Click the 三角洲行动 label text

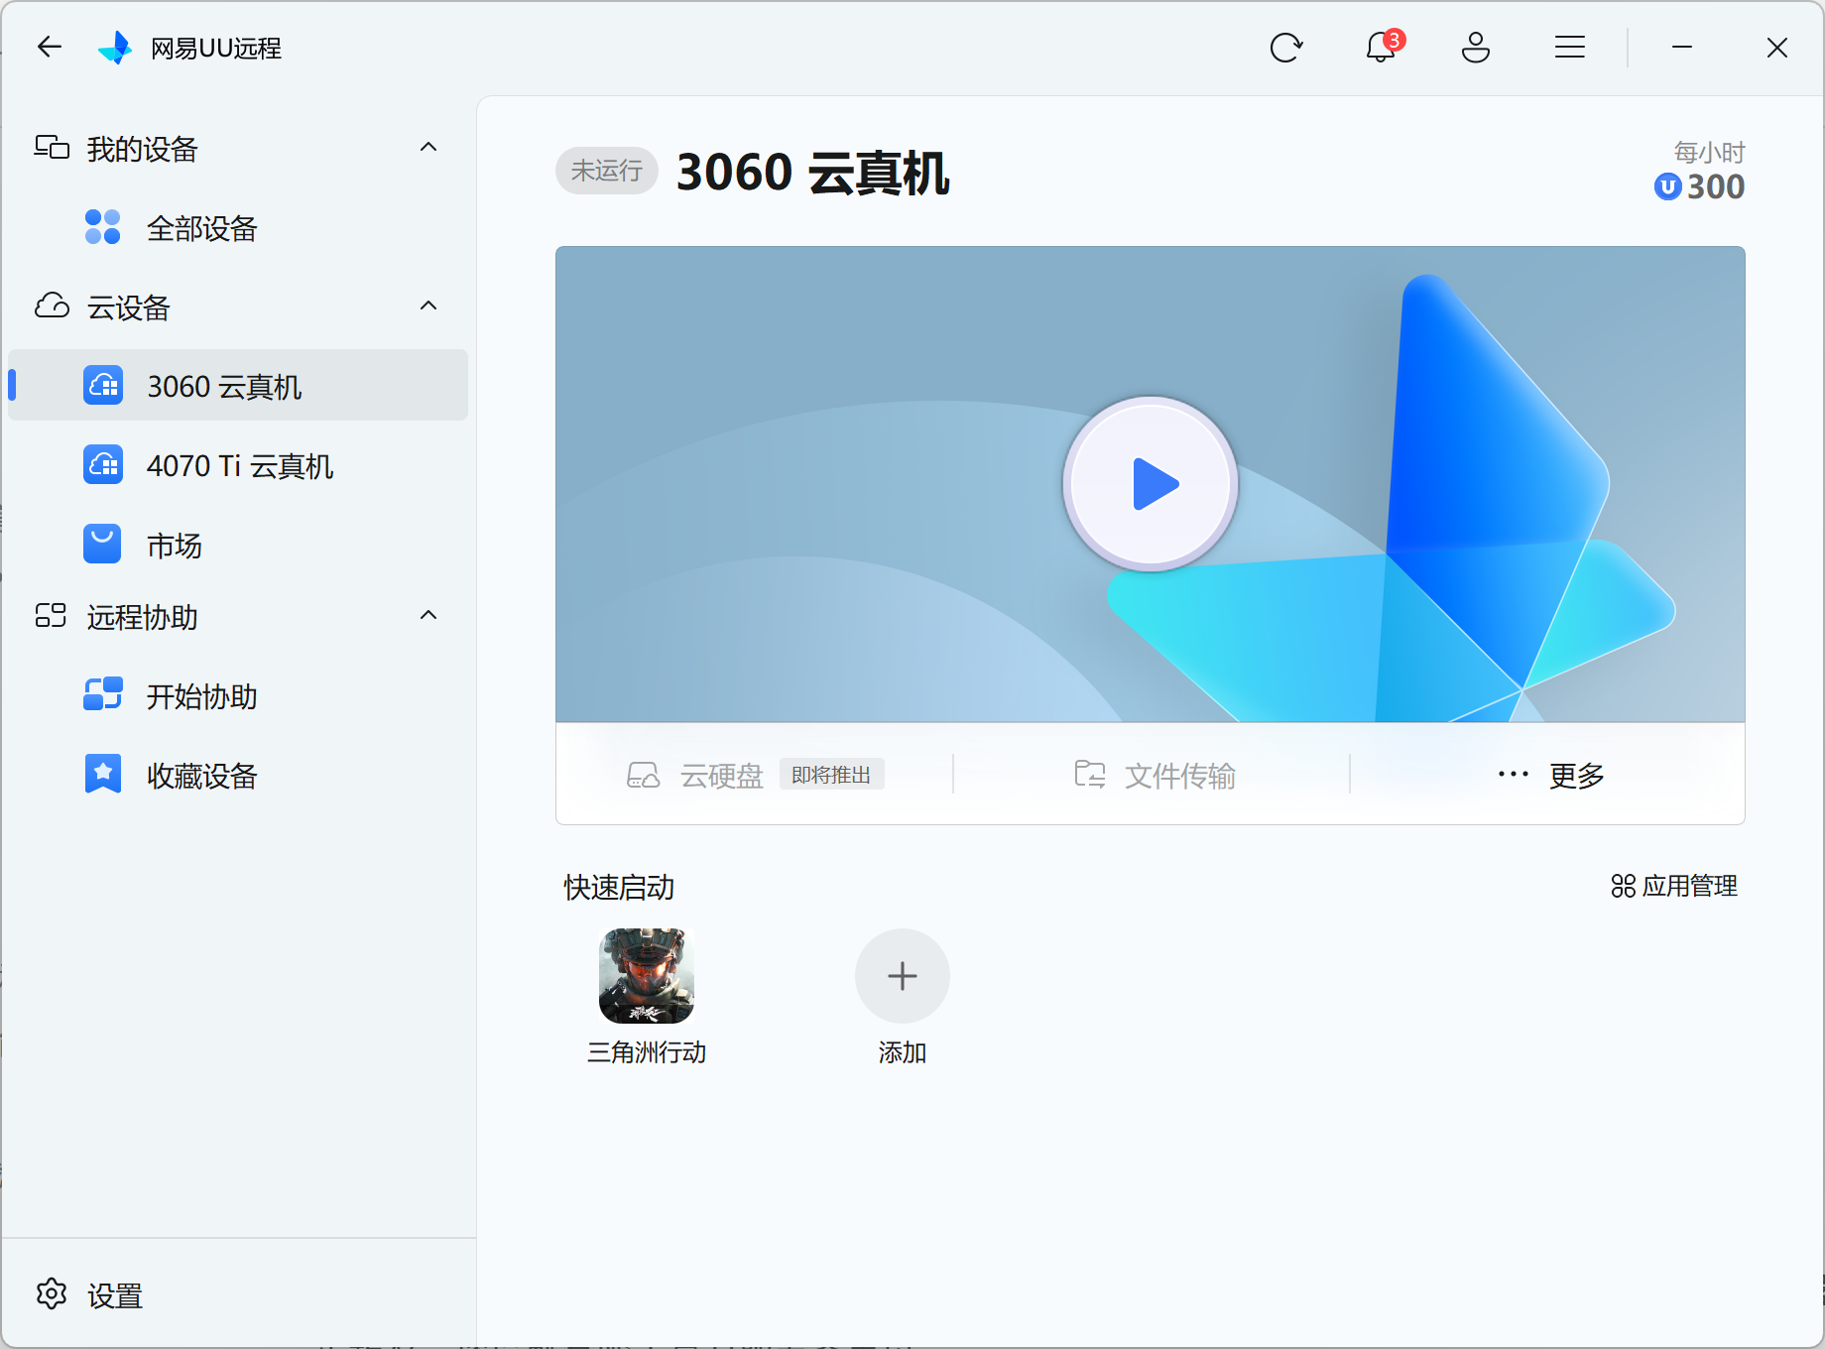(x=647, y=1052)
